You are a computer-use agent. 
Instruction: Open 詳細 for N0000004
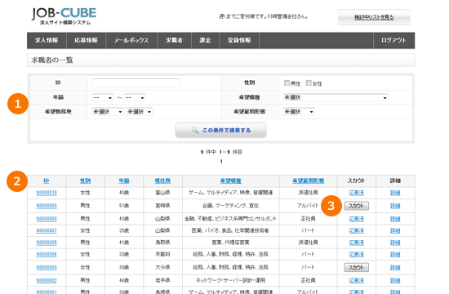(x=395, y=255)
